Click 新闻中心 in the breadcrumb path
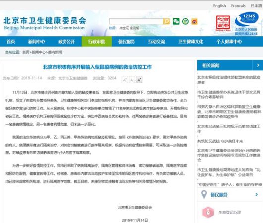This screenshot has width=263, height=223. [39, 52]
